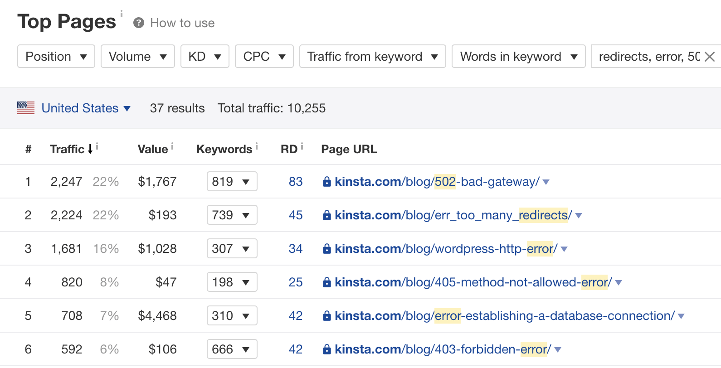Click lock icon beside 403-forbidden-error URL
721x368 pixels.
point(326,349)
